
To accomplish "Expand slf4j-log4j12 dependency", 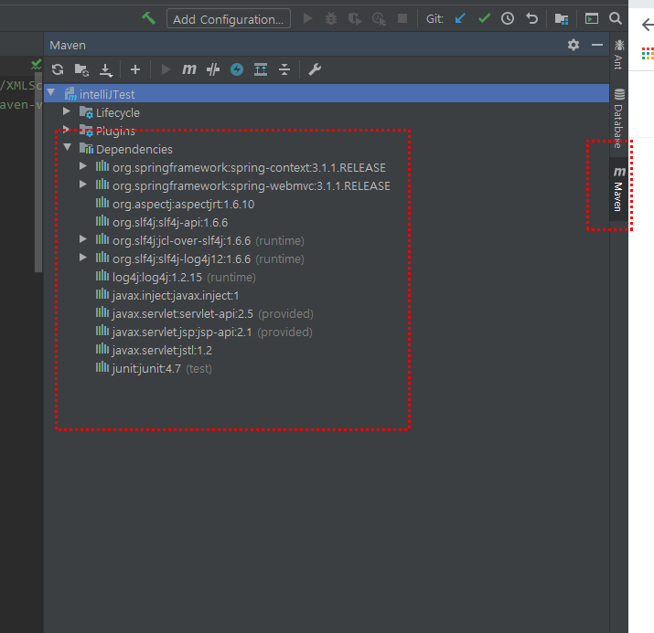I will pos(83,258).
